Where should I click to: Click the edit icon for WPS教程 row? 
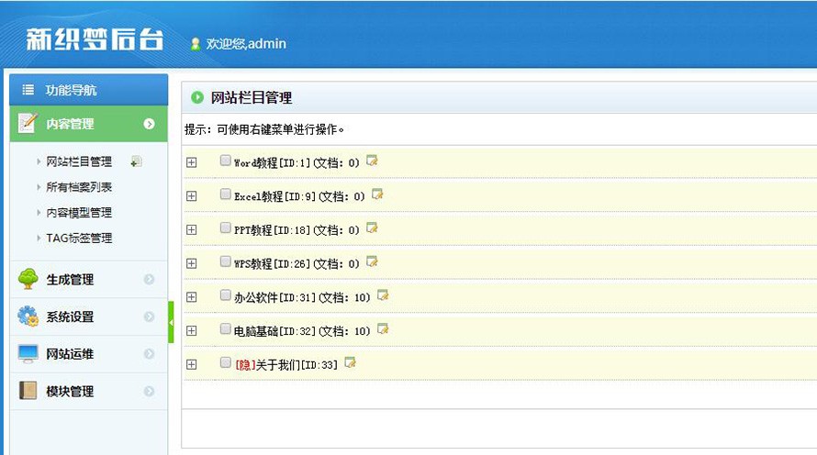(x=372, y=261)
